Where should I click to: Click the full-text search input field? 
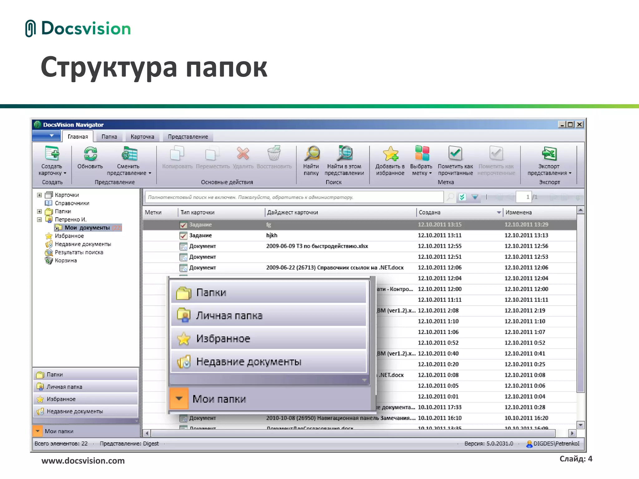(294, 197)
